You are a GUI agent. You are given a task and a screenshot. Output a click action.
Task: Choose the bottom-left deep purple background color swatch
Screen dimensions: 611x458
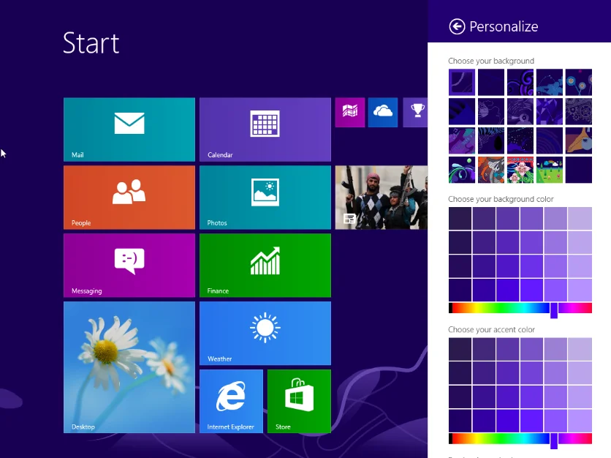[460, 290]
